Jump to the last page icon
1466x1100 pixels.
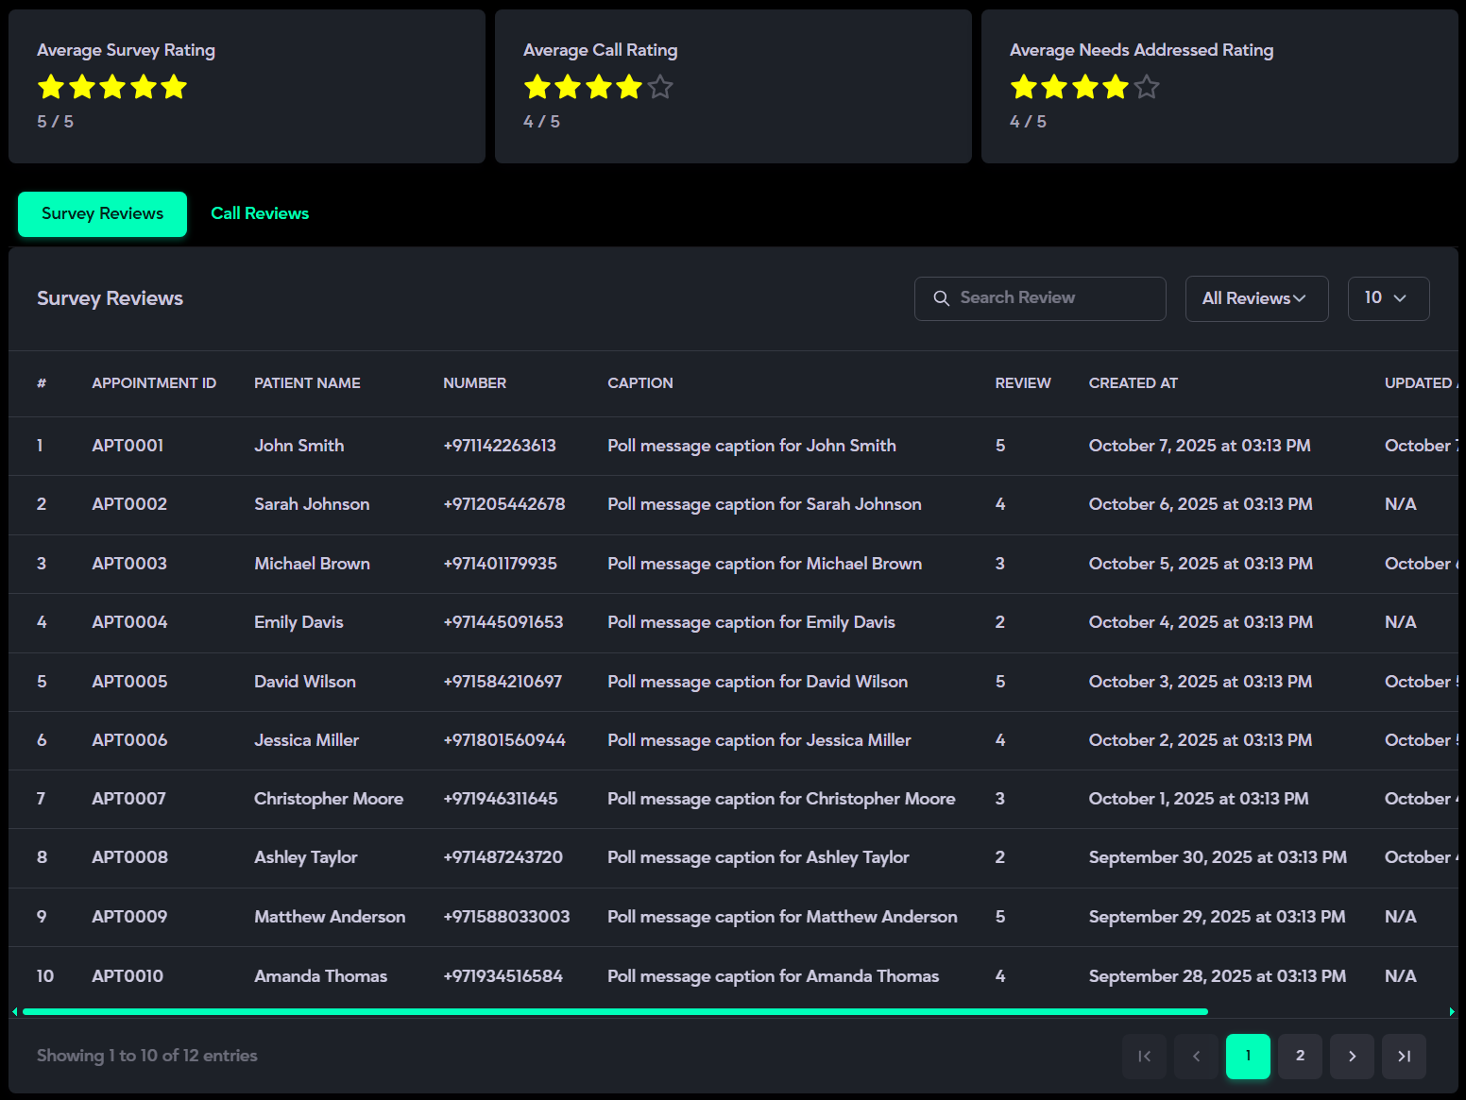(1404, 1057)
